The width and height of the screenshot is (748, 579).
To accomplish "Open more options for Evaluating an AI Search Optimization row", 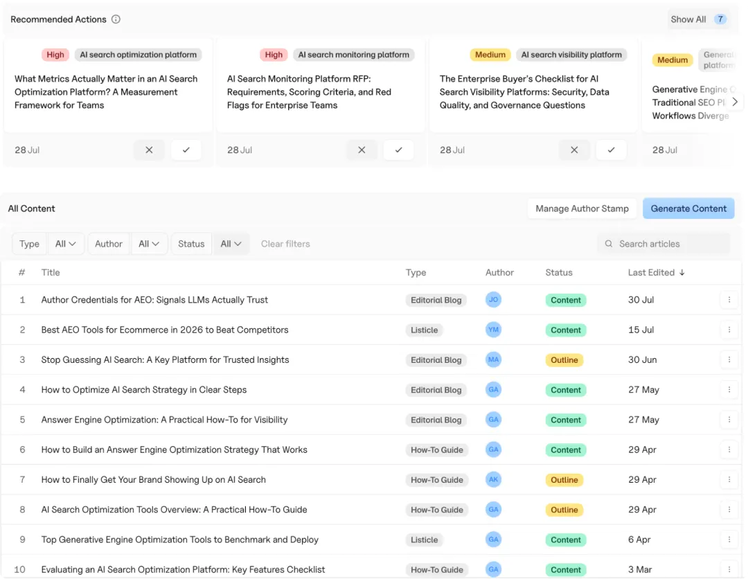I will (729, 569).
